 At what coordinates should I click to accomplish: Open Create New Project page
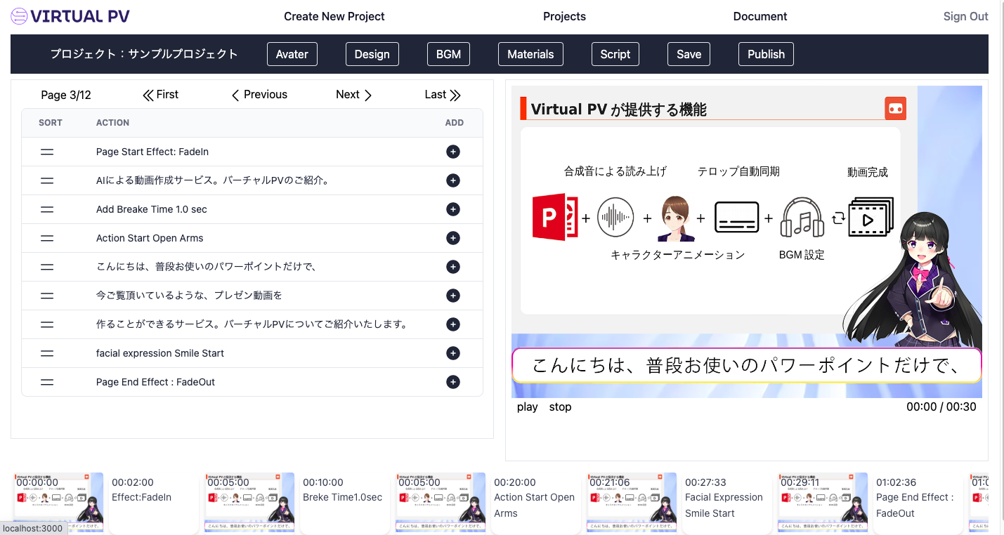point(334,16)
